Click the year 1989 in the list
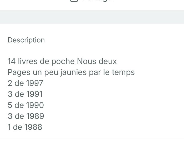The height and width of the screenshot is (149, 184). pos(35,116)
